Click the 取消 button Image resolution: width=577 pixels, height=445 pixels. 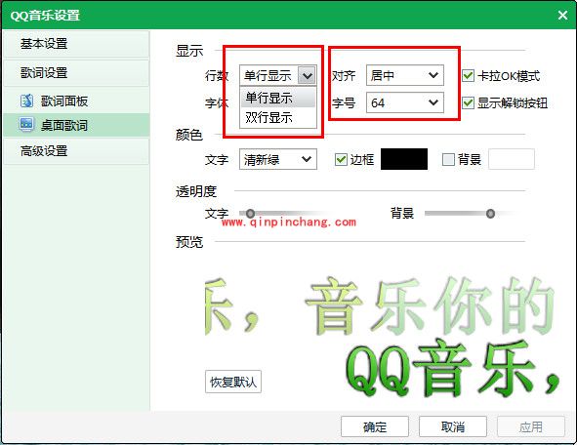click(453, 426)
